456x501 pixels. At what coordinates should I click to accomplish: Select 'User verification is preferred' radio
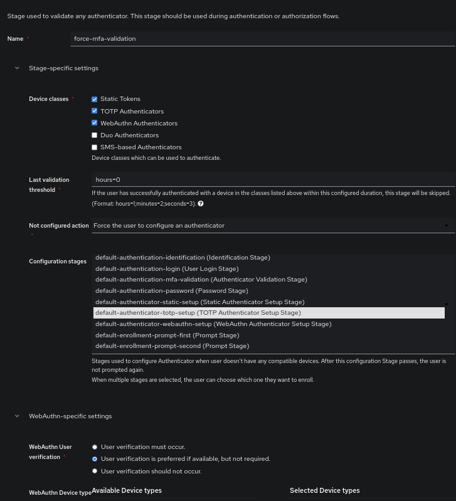click(x=95, y=459)
